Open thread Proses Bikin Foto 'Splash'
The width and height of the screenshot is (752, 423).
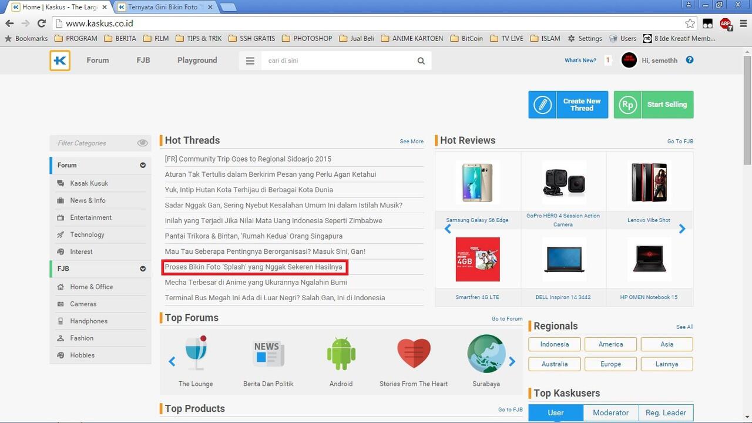254,267
